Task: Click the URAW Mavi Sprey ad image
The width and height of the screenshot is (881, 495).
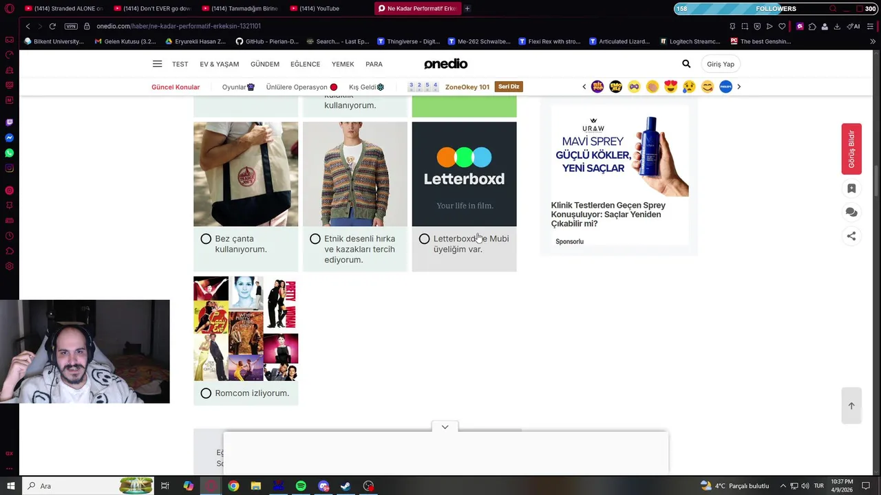Action: (619, 151)
